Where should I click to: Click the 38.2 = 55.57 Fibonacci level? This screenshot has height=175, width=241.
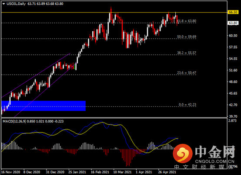[x=187, y=53]
